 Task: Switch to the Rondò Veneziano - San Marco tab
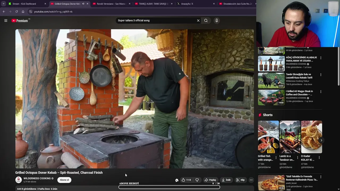coord(111,4)
